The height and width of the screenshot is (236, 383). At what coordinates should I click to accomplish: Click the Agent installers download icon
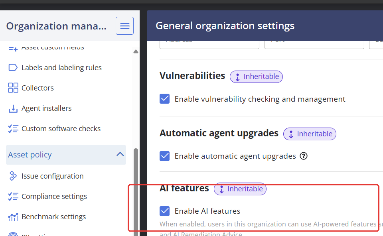tap(13, 108)
